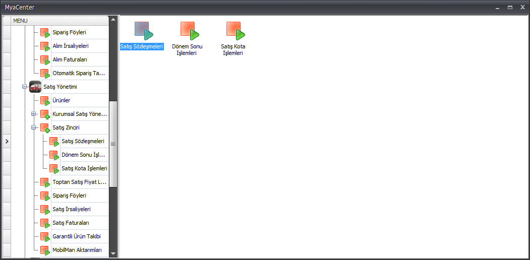Image resolution: width=530 pixels, height=260 pixels.
Task: Click menu tree scrollbar up arrow
Action: pos(113,20)
